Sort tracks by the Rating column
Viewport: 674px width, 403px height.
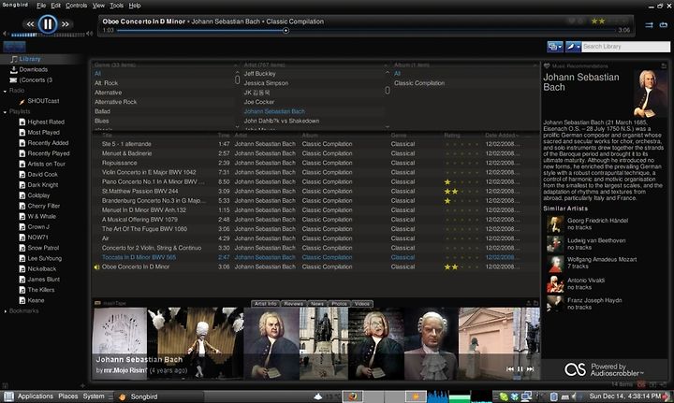point(452,136)
